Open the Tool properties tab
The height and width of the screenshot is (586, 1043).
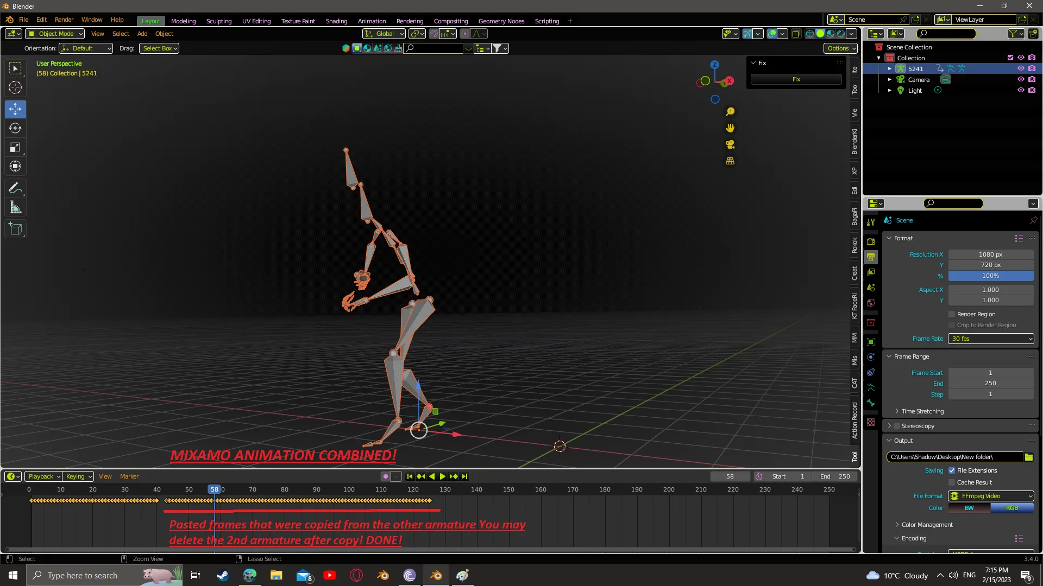coord(871,222)
